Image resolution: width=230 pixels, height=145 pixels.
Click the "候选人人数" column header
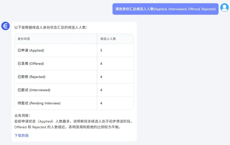pos(108,39)
